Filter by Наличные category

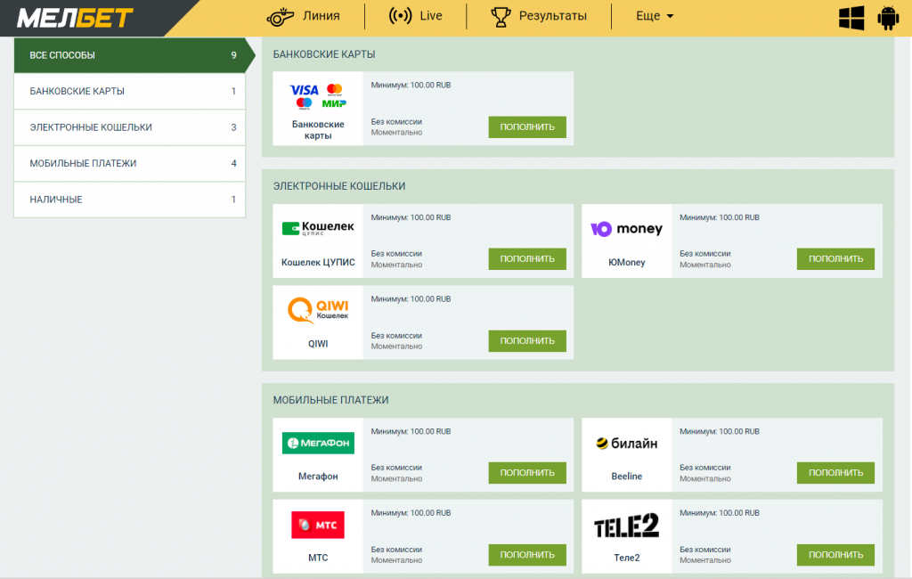[130, 200]
